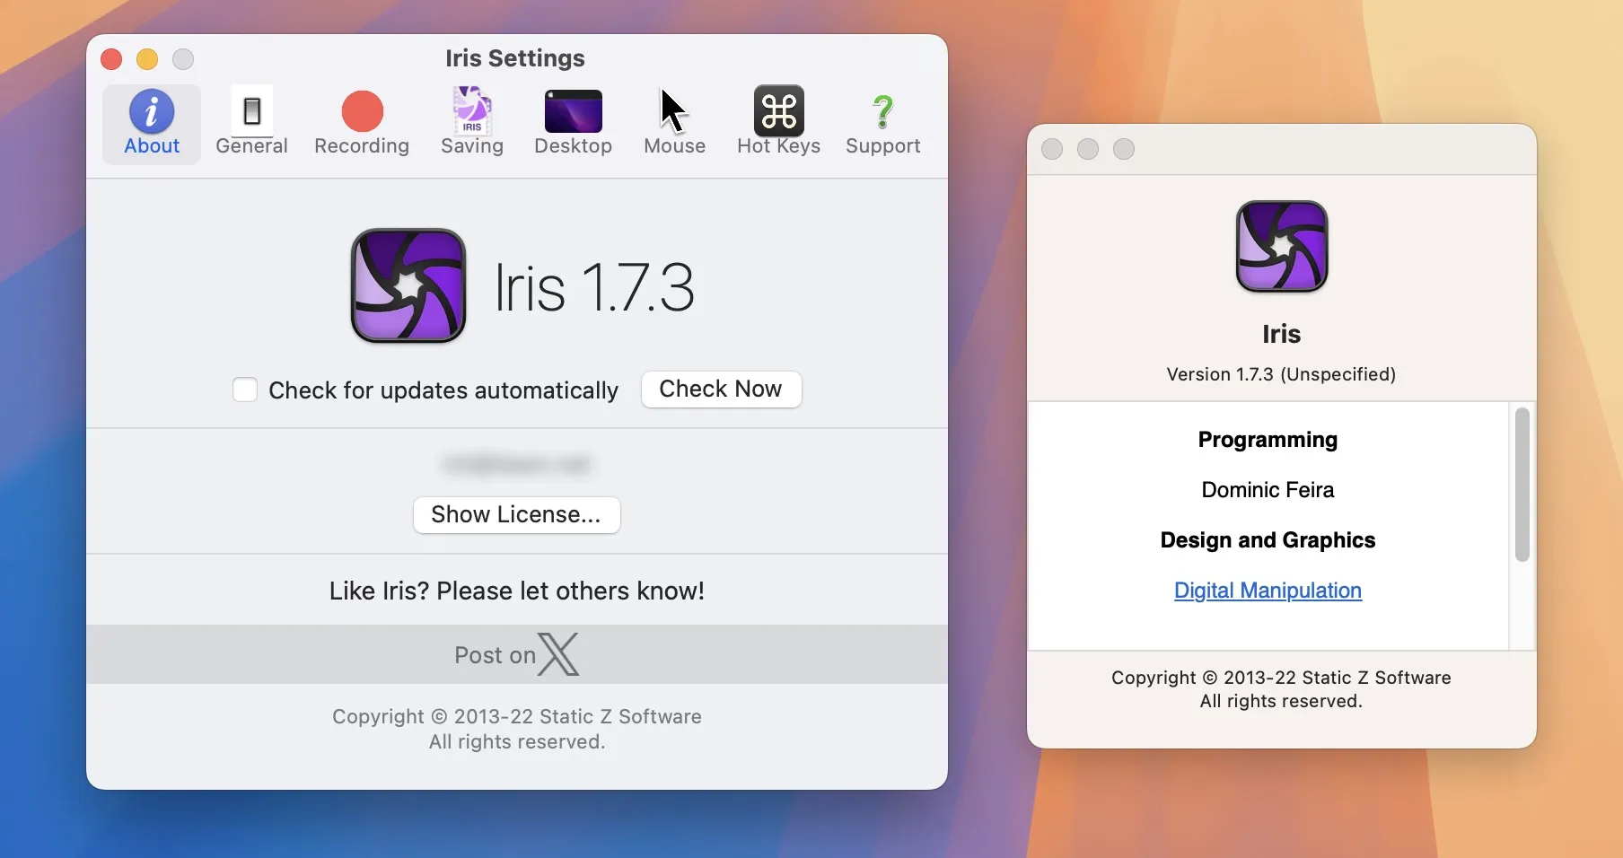The image size is (1623, 858).
Task: Click the Iris name in About window
Action: tap(1281, 334)
